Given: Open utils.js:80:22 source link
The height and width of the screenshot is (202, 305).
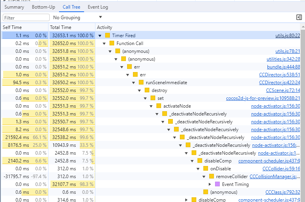Looking at the screenshot, I should click(x=287, y=36).
